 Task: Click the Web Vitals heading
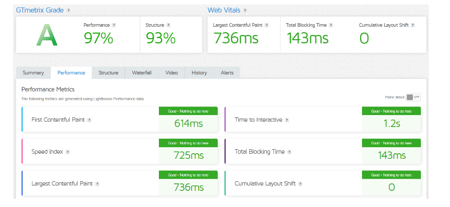click(x=224, y=11)
